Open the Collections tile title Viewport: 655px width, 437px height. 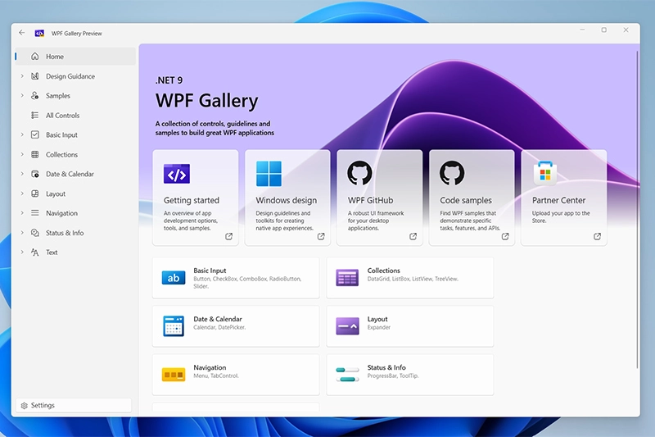click(x=383, y=271)
